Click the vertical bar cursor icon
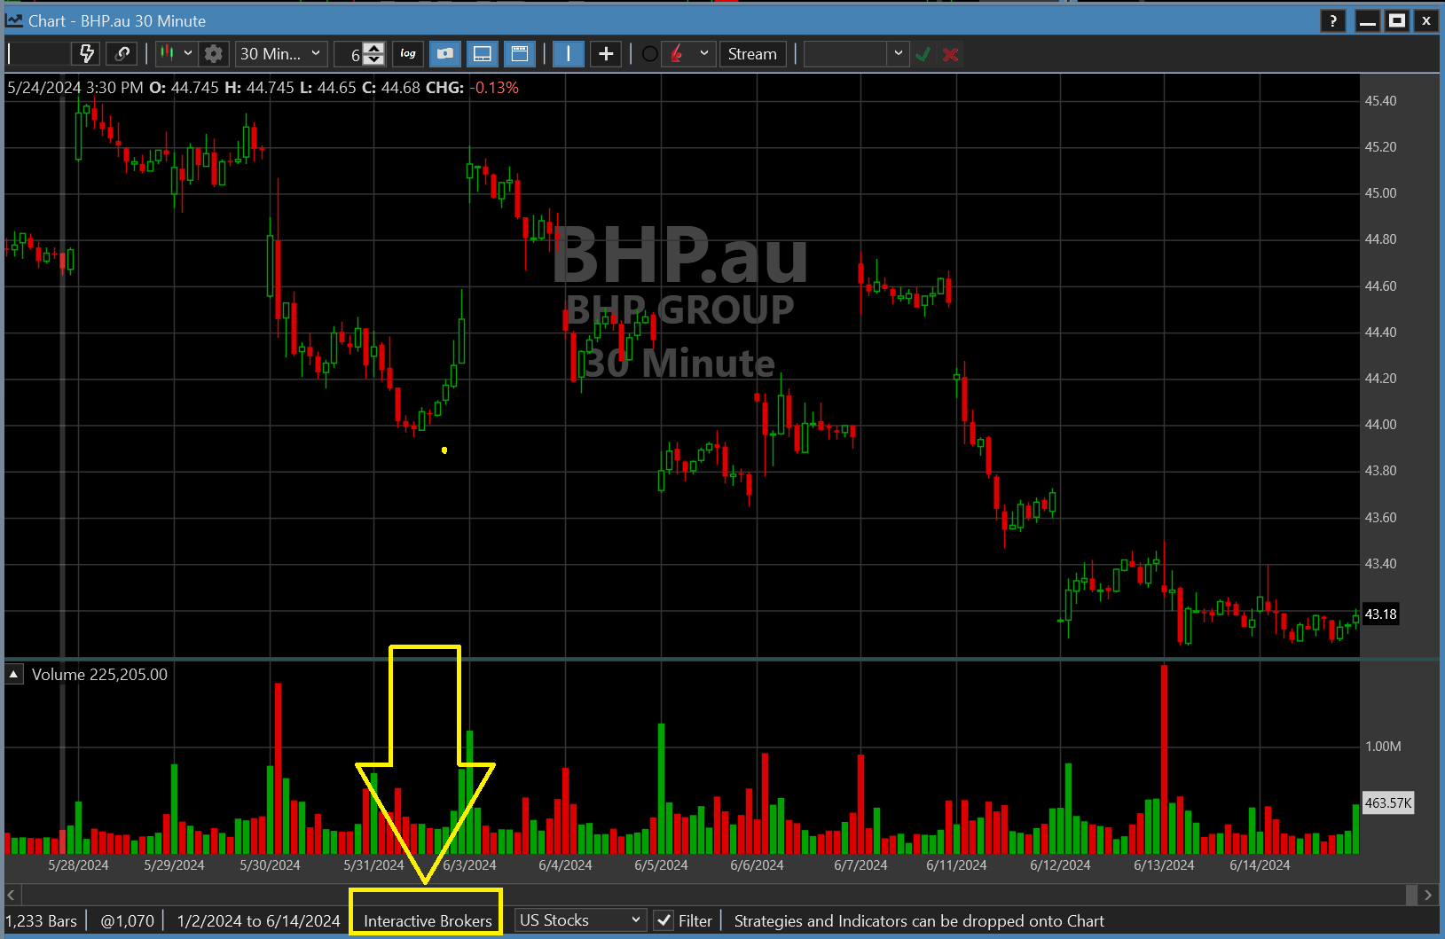Viewport: 1445px width, 939px height. pyautogui.click(x=568, y=54)
